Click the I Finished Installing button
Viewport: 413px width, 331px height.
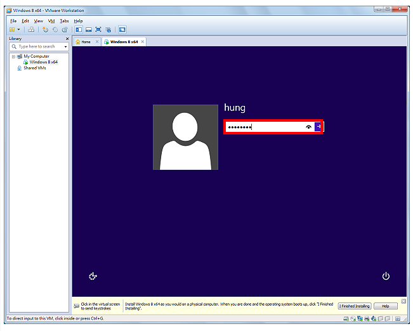[355, 306]
